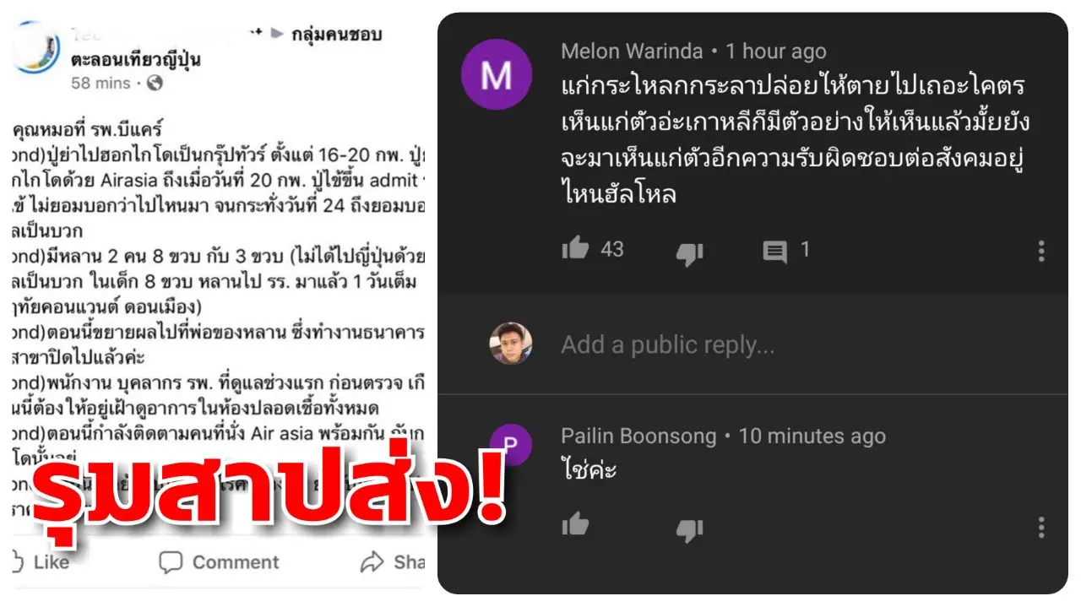Open Pailin Boonsong's channel name link
Screen dimensions: 1081x607
638,436
